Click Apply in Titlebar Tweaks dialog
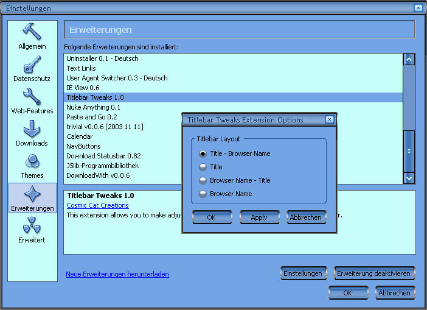The width and height of the screenshot is (427, 310). [259, 217]
